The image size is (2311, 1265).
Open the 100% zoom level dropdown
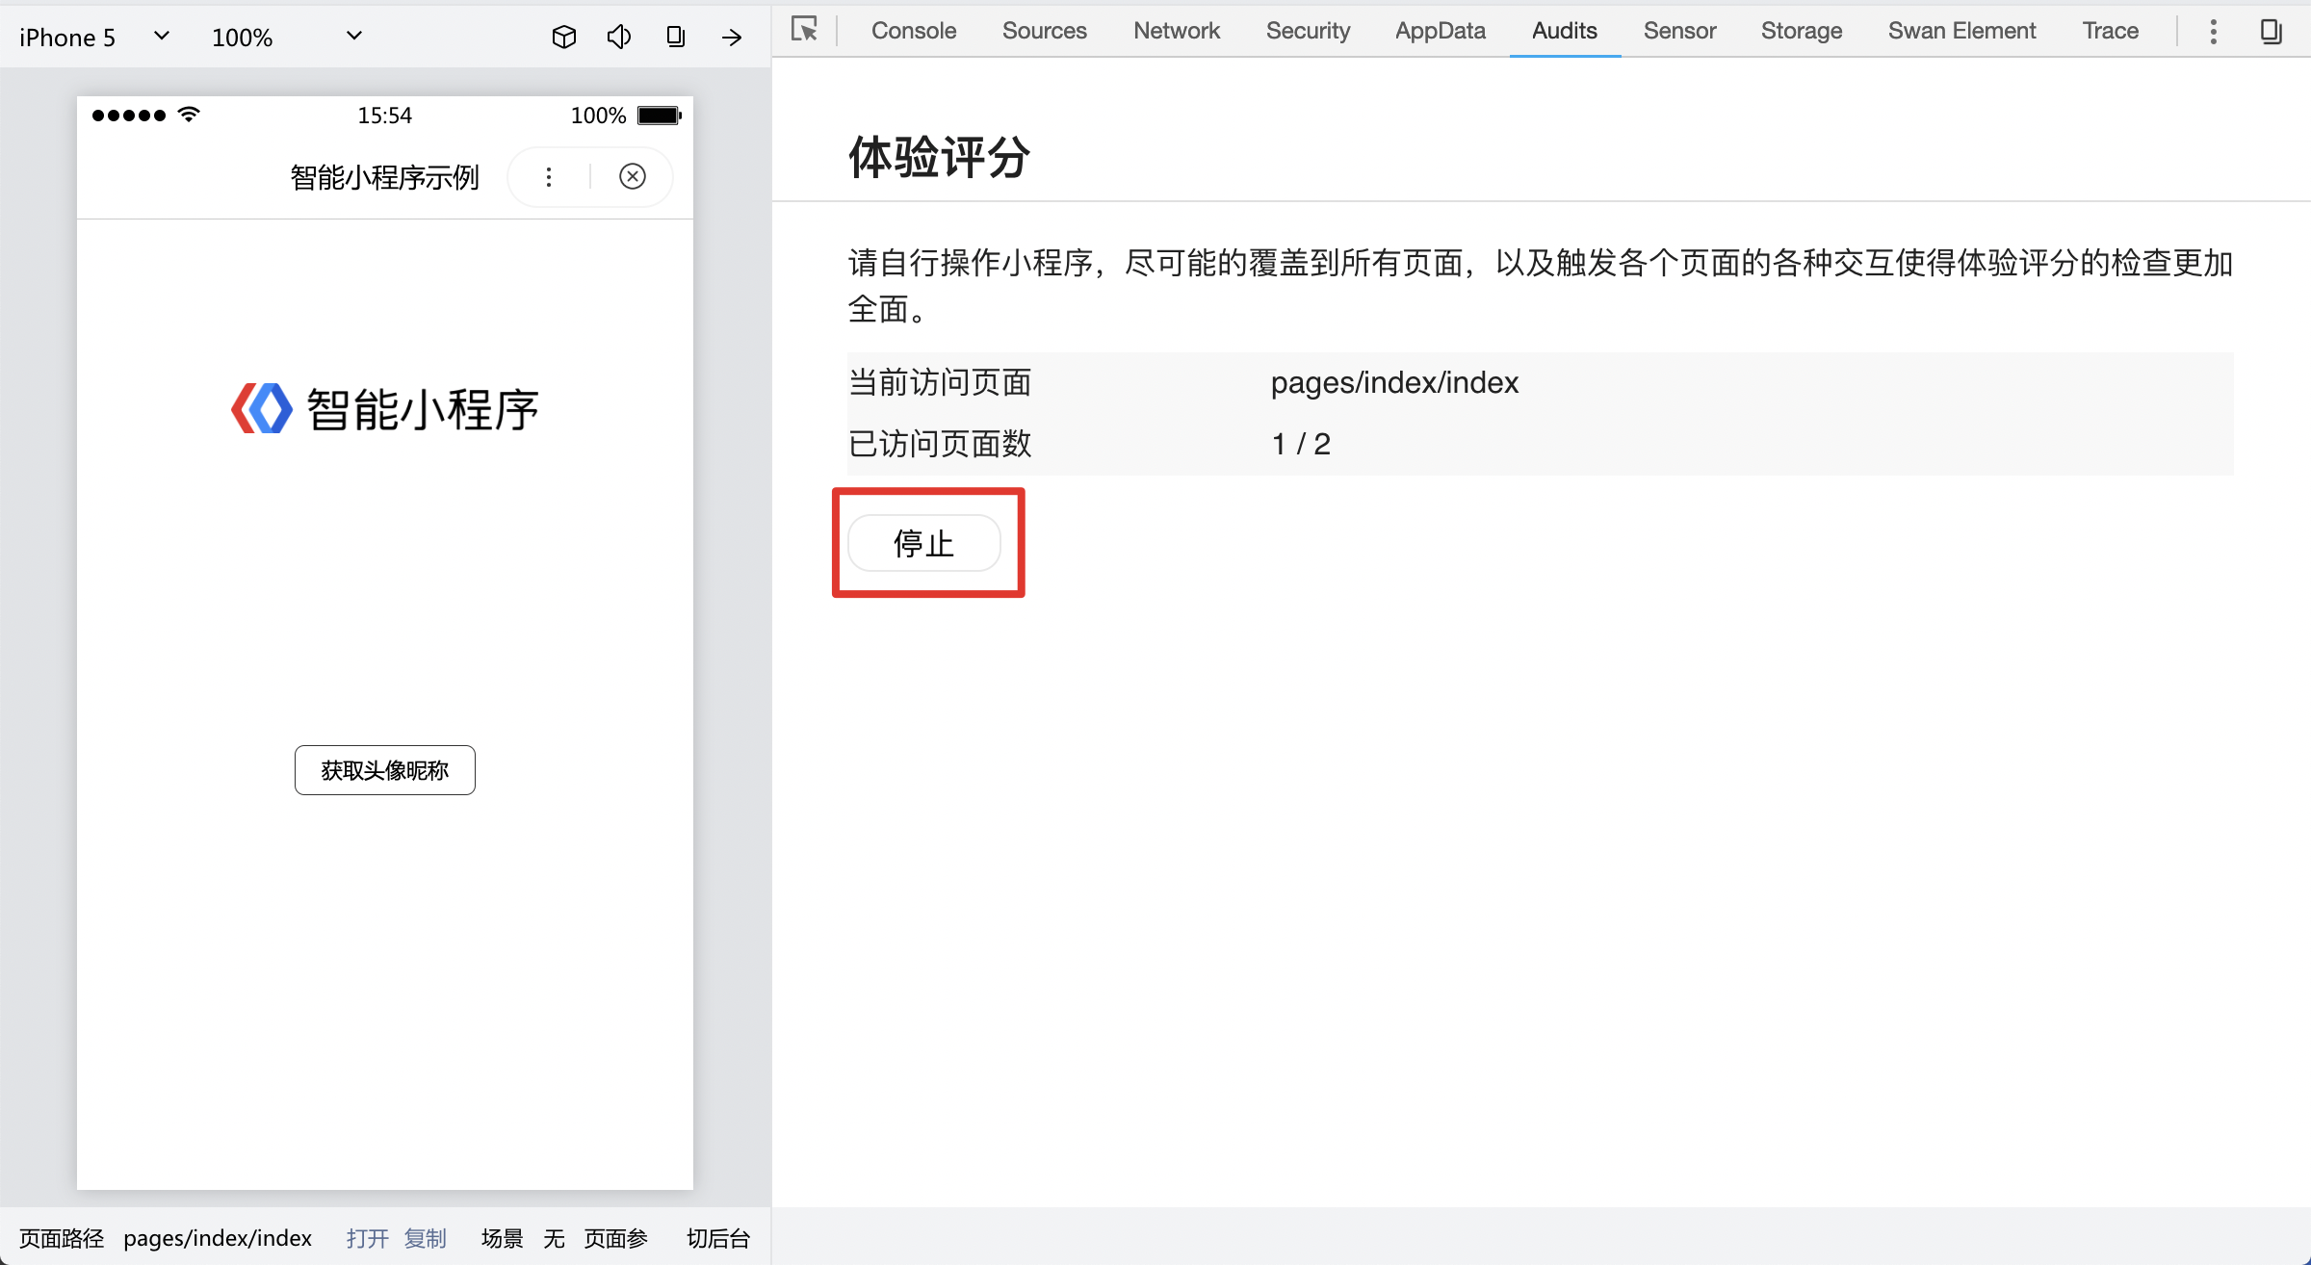point(287,37)
